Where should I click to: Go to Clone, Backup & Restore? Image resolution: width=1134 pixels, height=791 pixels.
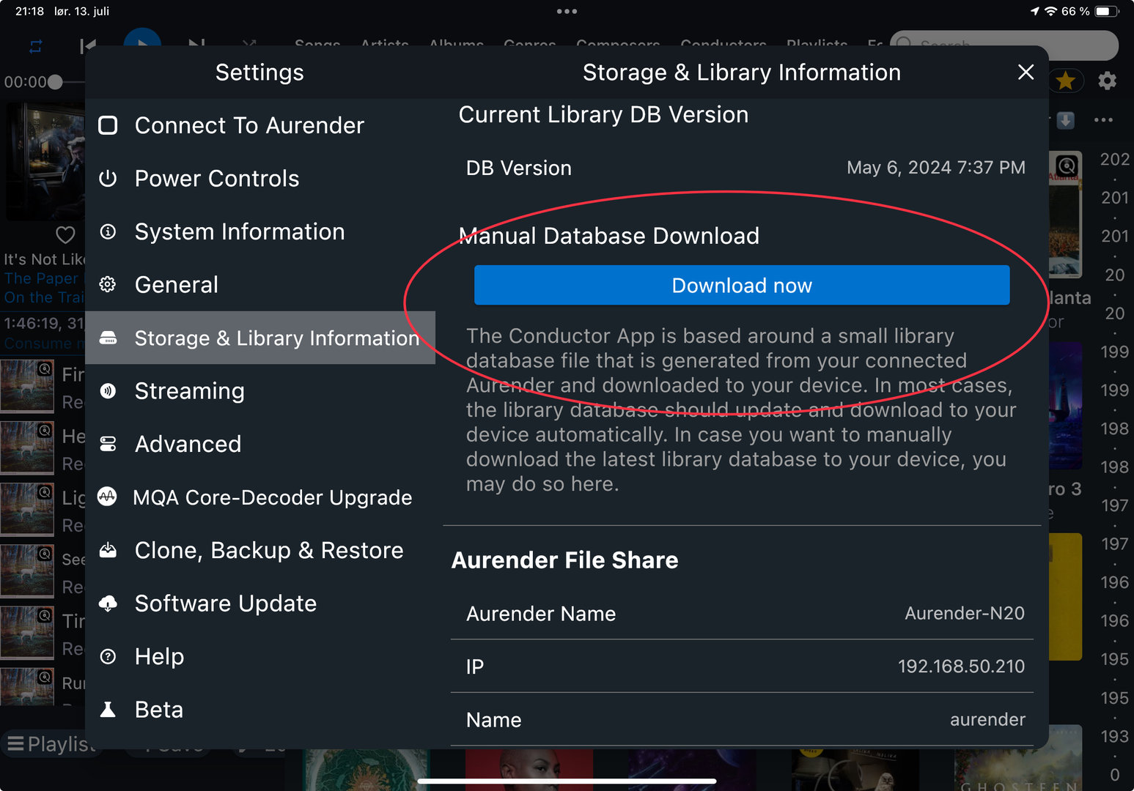(x=268, y=551)
